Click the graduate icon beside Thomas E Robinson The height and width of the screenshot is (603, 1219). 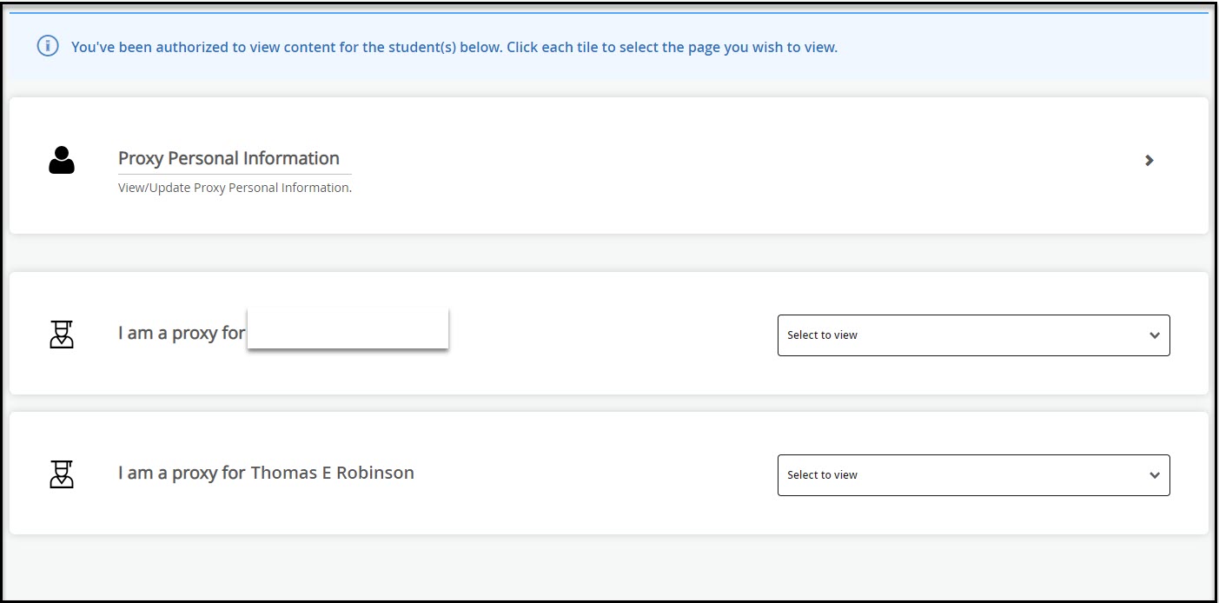tap(62, 474)
